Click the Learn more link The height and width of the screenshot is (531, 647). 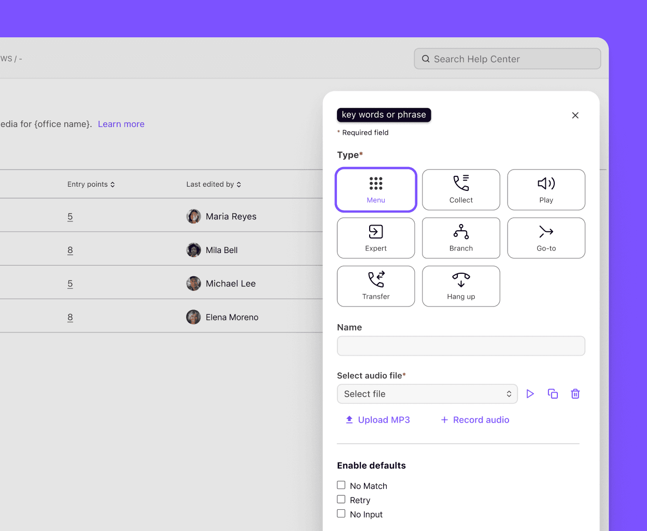coord(121,124)
